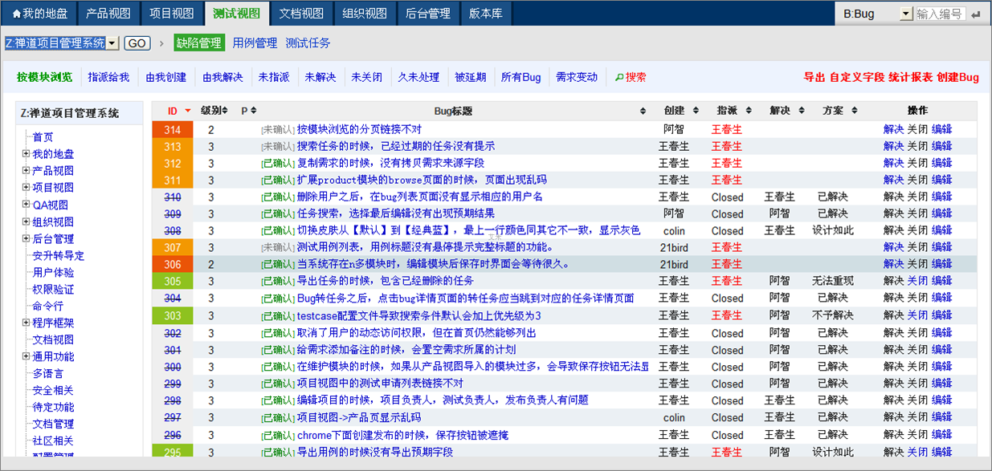Click the enter arrow icon beside 输入编号
The width and height of the screenshot is (992, 471).
click(975, 14)
